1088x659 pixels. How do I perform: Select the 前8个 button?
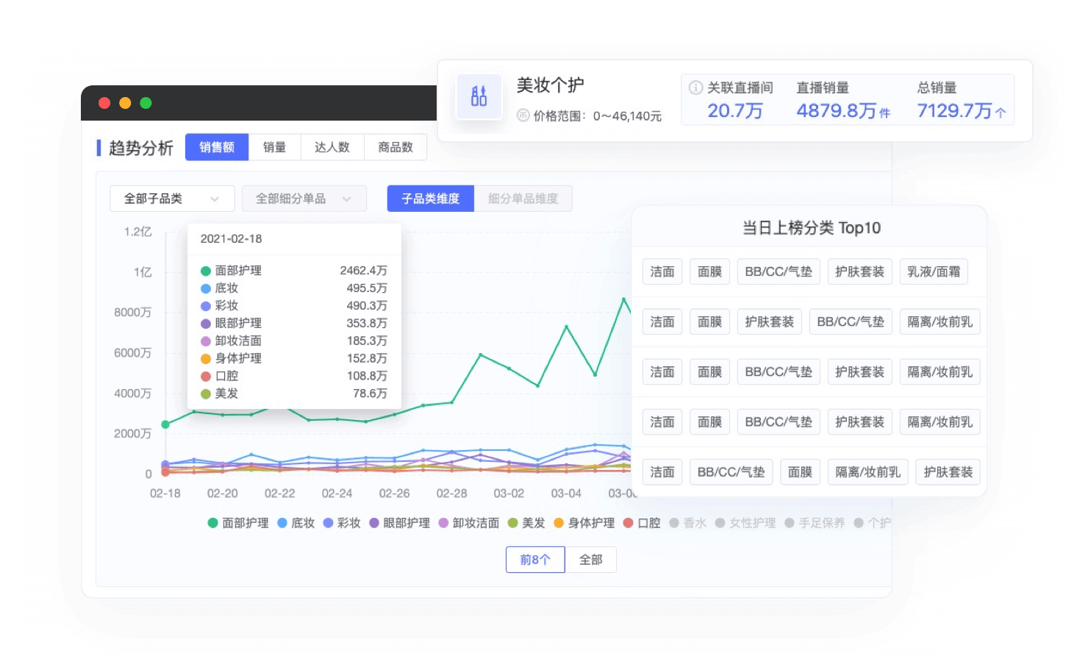pyautogui.click(x=534, y=560)
